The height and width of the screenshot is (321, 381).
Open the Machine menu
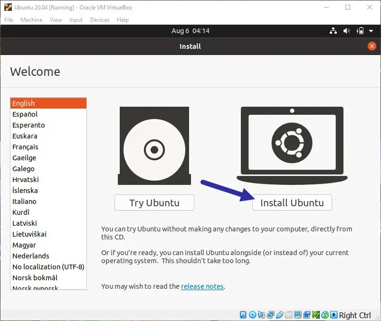tap(31, 19)
